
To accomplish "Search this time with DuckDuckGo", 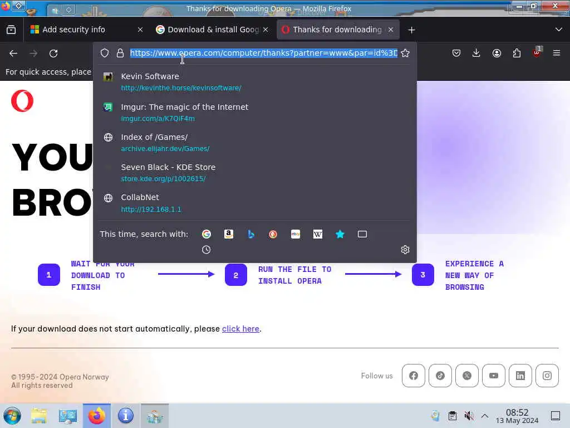I will 273,234.
